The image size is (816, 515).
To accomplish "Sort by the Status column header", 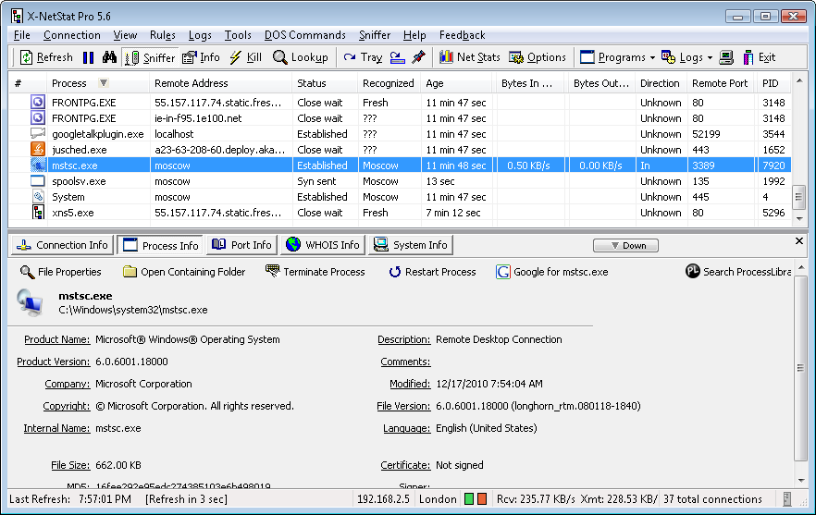I will [x=325, y=83].
